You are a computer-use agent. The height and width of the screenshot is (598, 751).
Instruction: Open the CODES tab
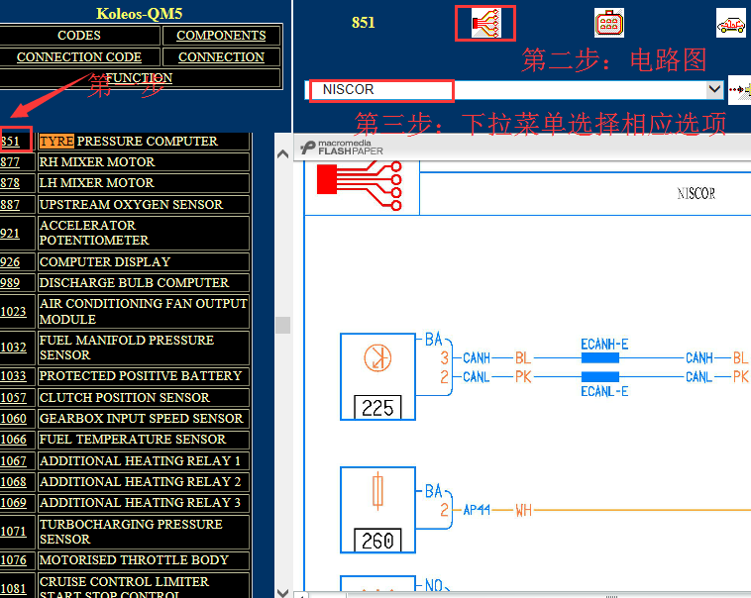pos(79,36)
